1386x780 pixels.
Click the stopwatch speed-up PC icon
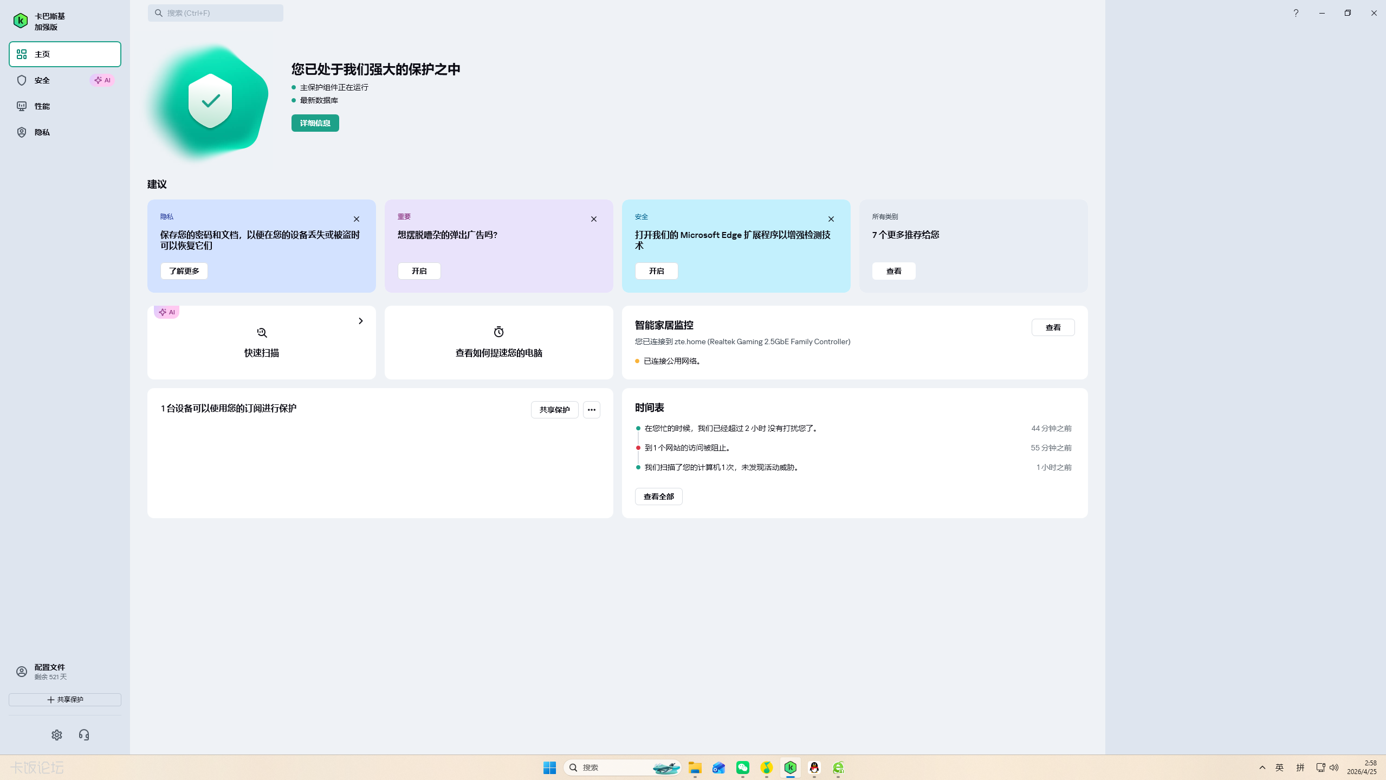point(499,332)
